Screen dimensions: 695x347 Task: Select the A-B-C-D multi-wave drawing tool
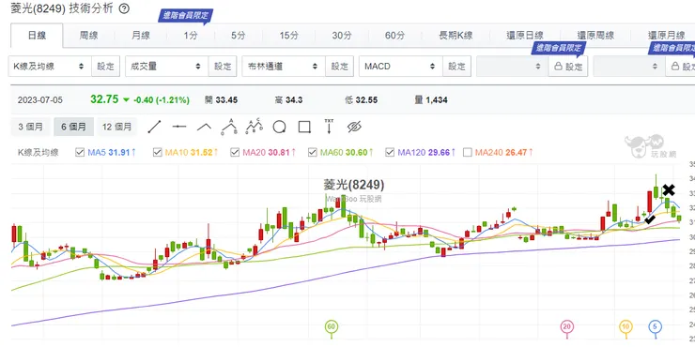(x=255, y=127)
